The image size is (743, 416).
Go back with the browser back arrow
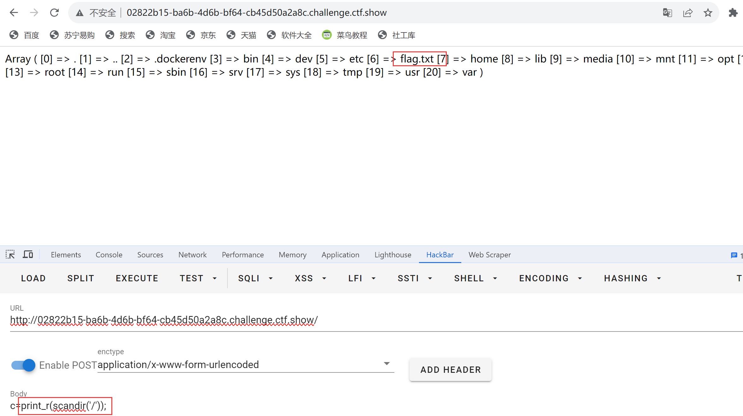[x=14, y=13]
